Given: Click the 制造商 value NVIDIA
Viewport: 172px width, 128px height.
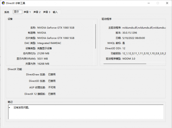Looking at the screenshot, I should pyautogui.click(x=42, y=33).
